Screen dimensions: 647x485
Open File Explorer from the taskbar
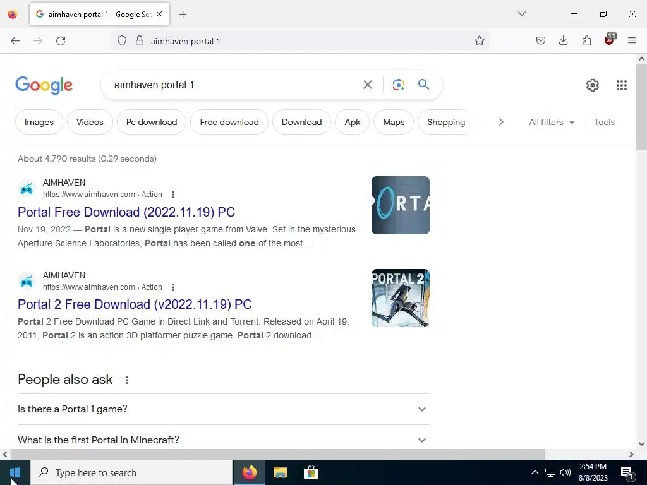coord(280,472)
